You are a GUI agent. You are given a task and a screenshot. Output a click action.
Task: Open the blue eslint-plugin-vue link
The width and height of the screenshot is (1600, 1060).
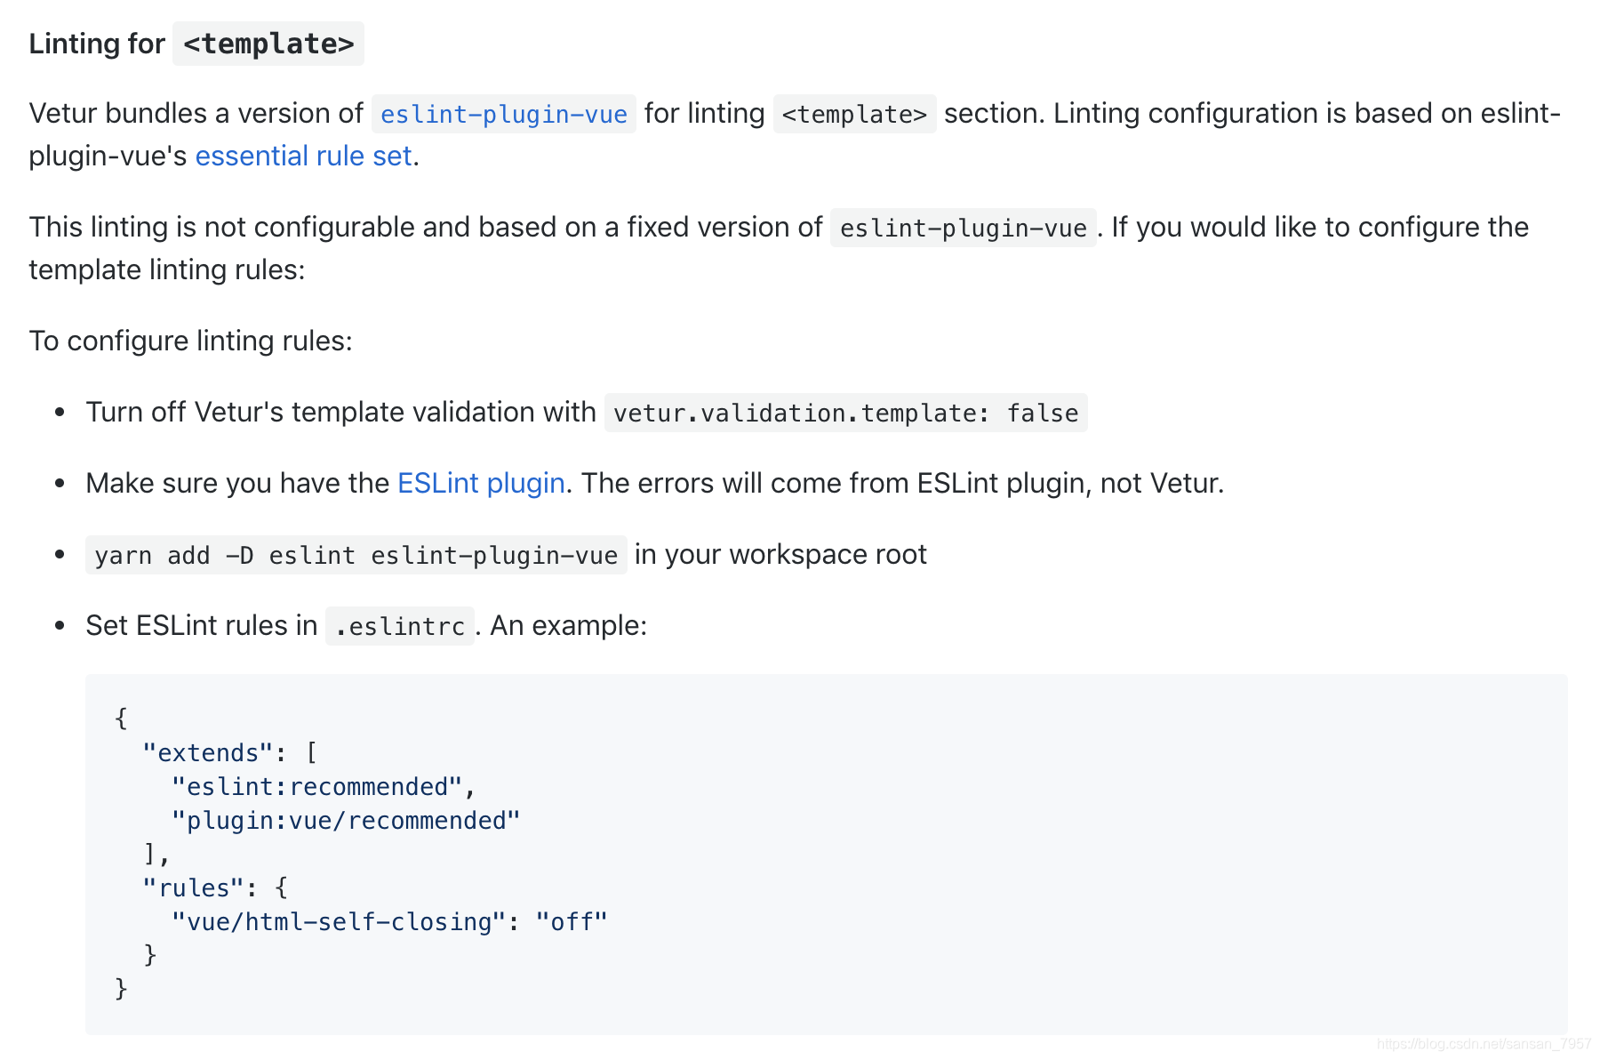tap(503, 115)
